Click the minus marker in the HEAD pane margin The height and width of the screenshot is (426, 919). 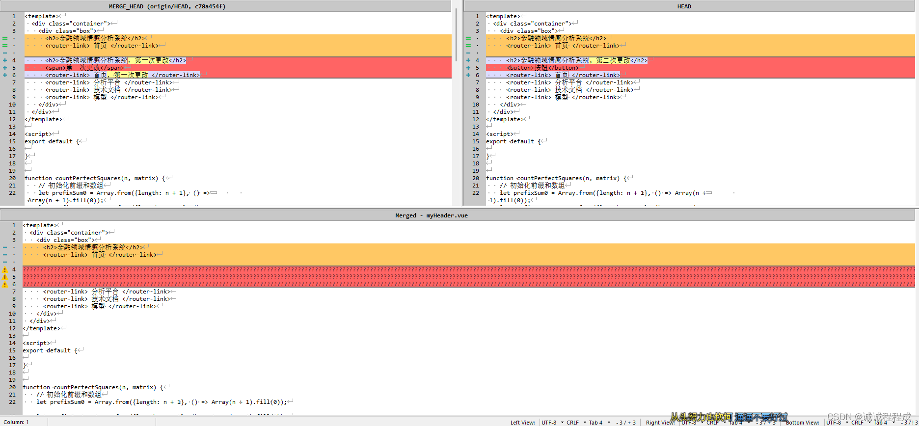(x=468, y=53)
